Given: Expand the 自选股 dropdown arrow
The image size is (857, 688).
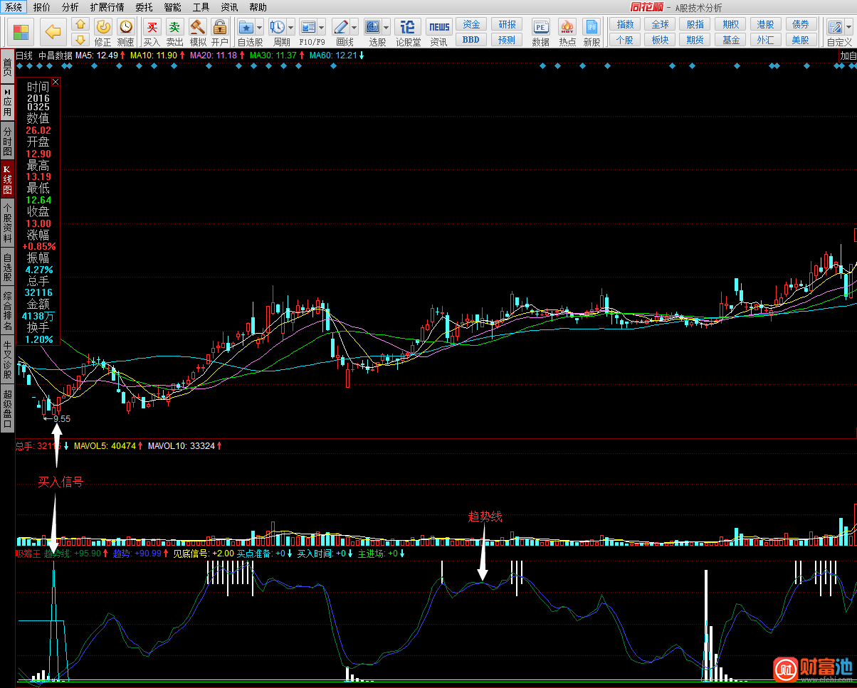Looking at the screenshot, I should coord(259,28).
